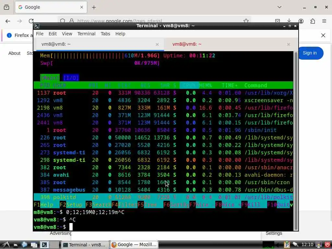
Task: Switch to second red vm8@vm8 terminal tab
Action: coord(229,44)
